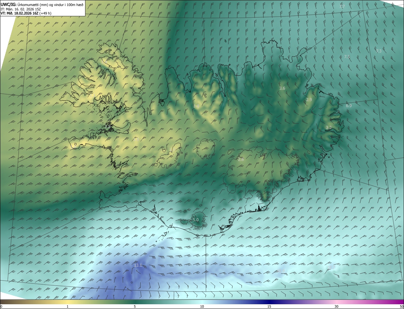Click the colorbar tick label 0
Screen dimensions: 404x309
tap(1, 306)
